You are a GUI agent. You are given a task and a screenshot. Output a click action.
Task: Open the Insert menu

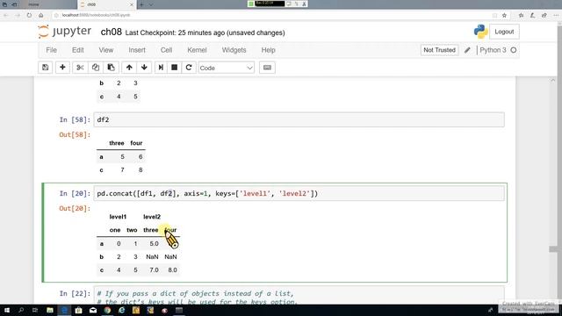pyautogui.click(x=137, y=50)
